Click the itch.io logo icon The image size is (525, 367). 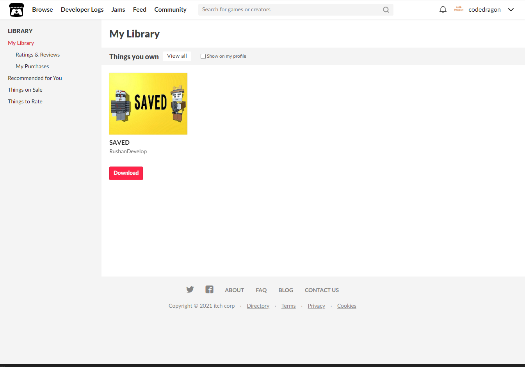16,10
